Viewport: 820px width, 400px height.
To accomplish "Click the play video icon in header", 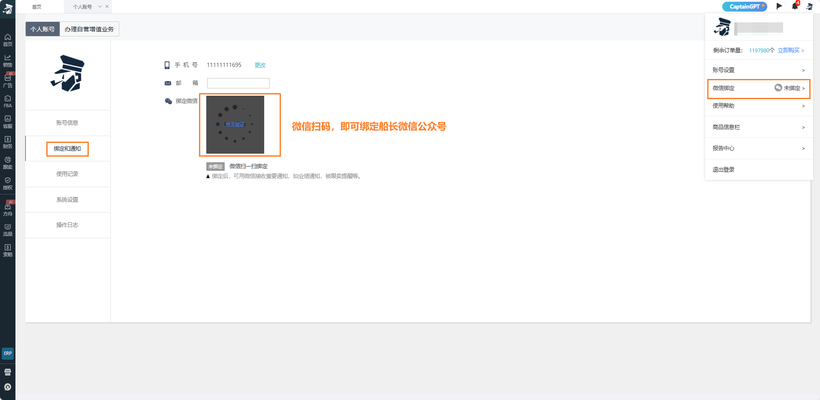I will pos(779,6).
